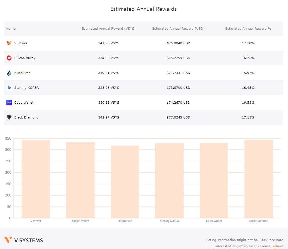
Task: Click the $76.8040 USD value
Action: (x=178, y=43)
